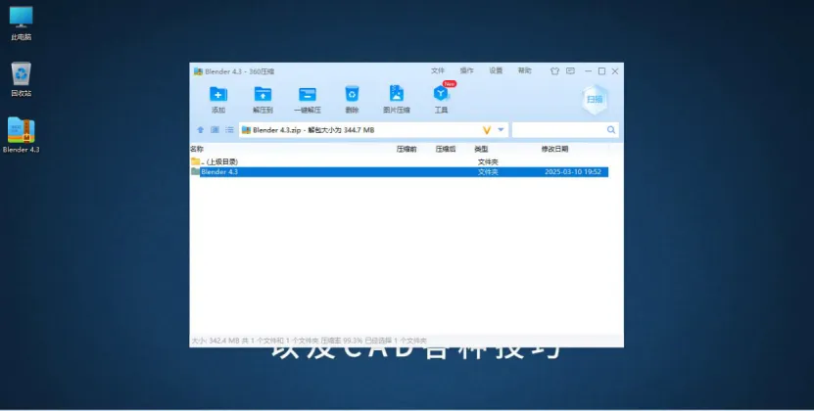This screenshot has height=411, width=814.
Task: Go up one level with the up arrow icon
Action: [201, 130]
